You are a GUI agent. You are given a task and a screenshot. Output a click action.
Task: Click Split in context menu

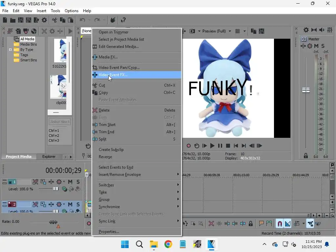coord(136,139)
